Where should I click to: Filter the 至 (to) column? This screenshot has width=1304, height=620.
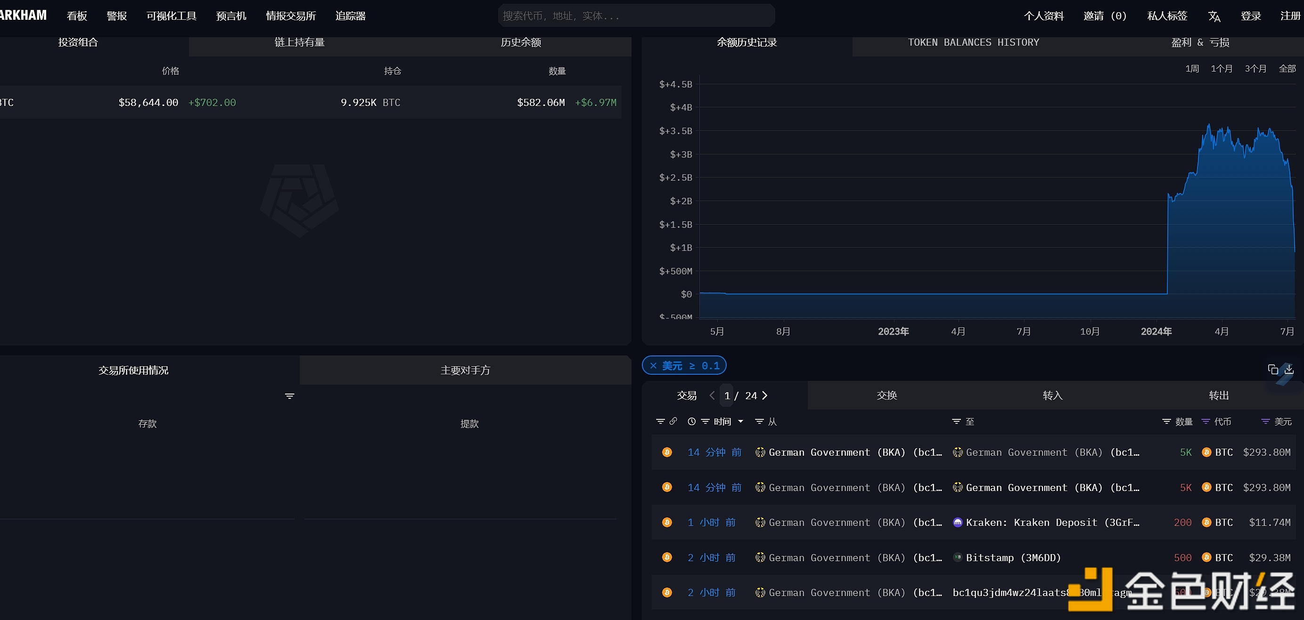click(x=956, y=421)
